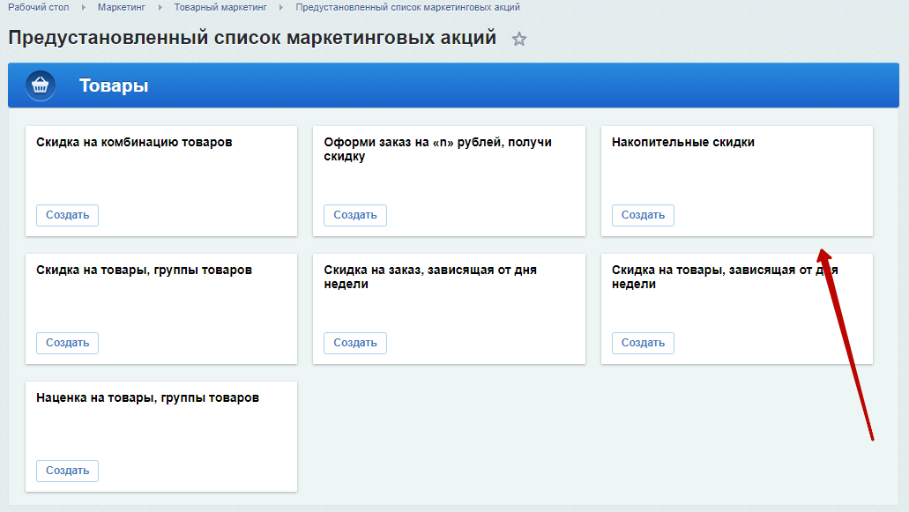Click the shopping basket icon in Товары header
The height and width of the screenshot is (512, 909).
click(40, 85)
